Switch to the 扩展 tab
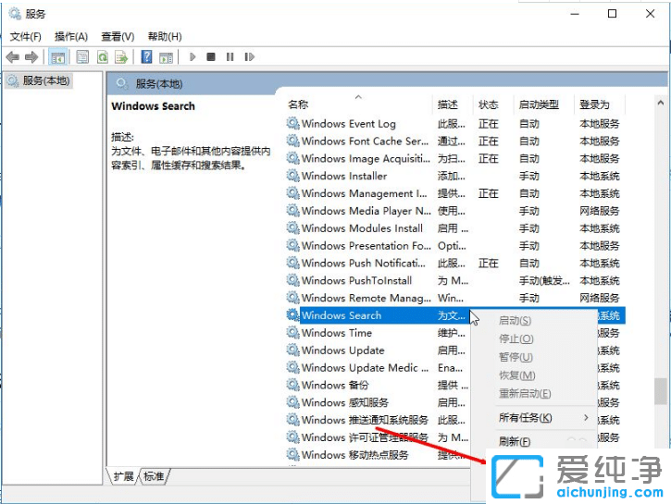The width and height of the screenshot is (671, 504). click(x=123, y=476)
